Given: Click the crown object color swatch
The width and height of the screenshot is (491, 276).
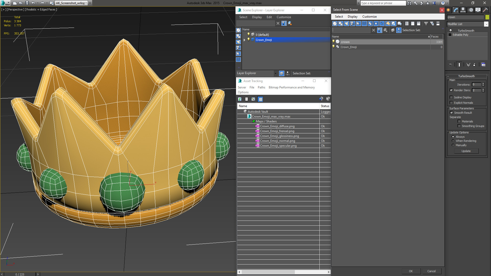Looking at the screenshot, I should click(487, 17).
